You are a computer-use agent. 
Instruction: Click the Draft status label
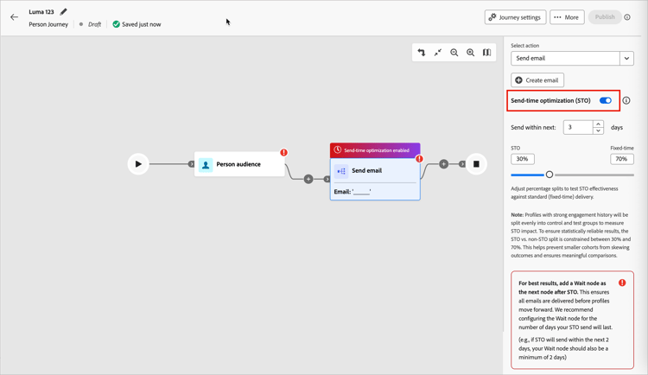coord(94,24)
